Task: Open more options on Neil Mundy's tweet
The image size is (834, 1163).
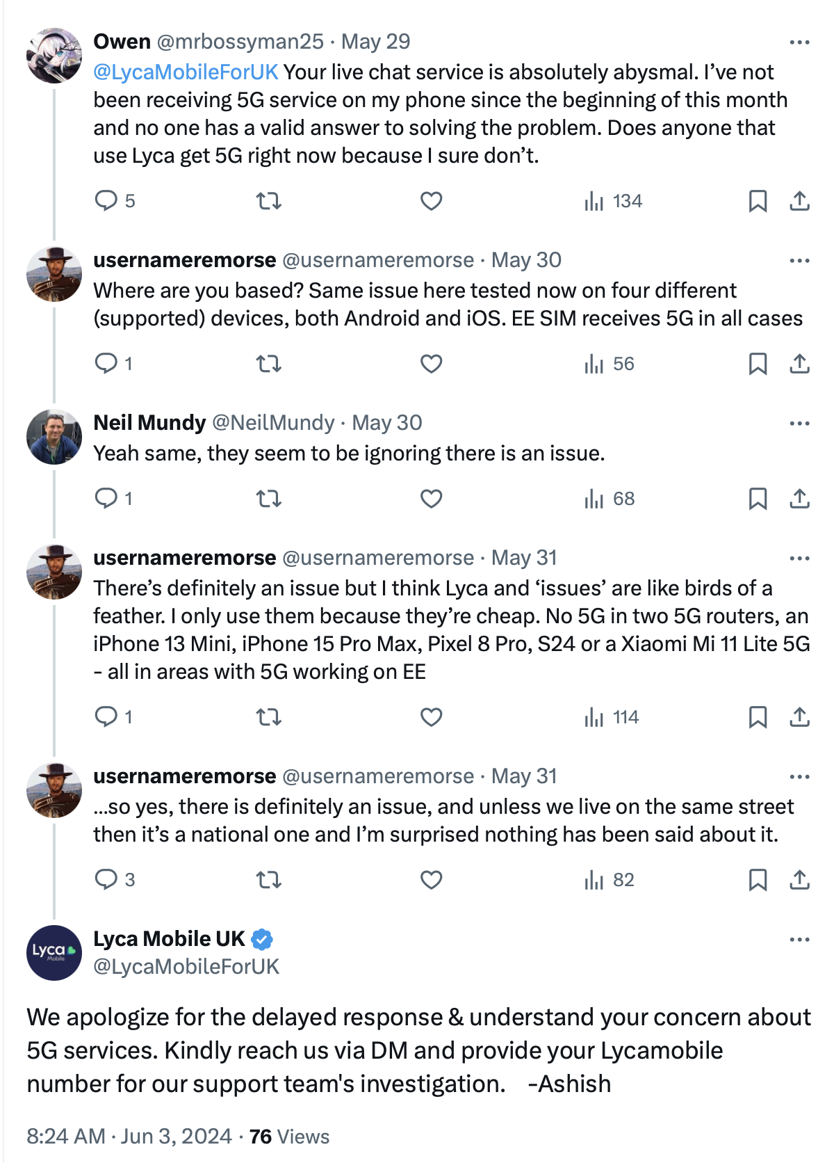Action: point(799,424)
